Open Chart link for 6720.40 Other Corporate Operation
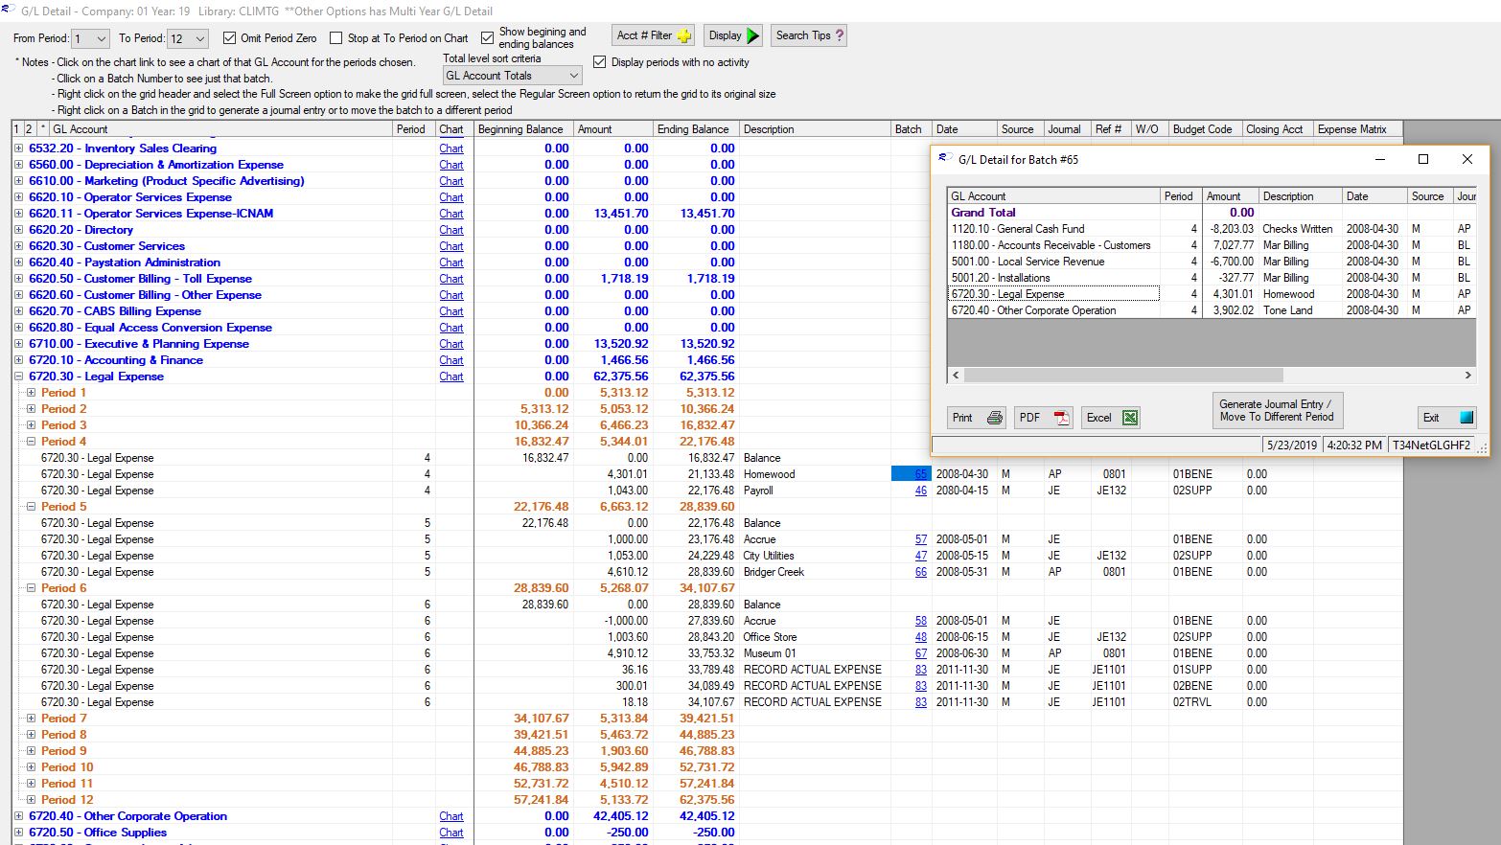The width and height of the screenshot is (1501, 845). point(451,816)
